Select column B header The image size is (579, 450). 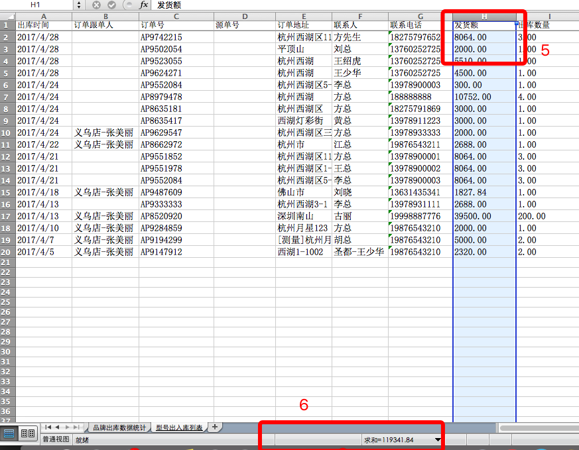pos(105,16)
